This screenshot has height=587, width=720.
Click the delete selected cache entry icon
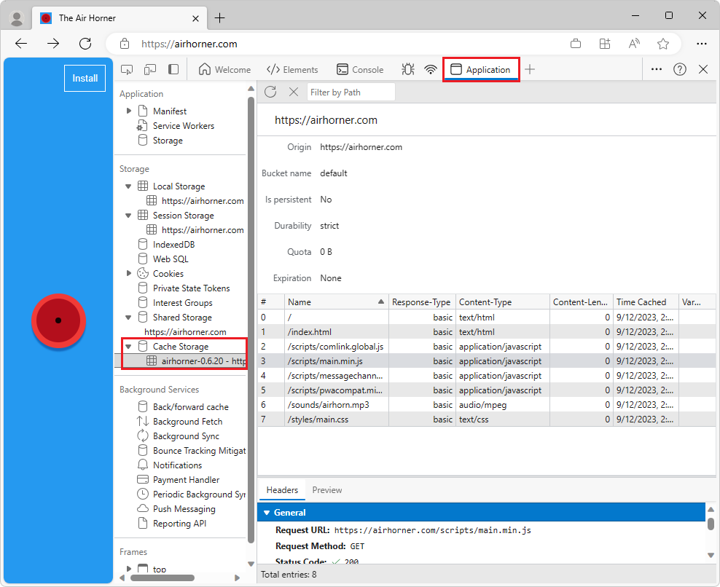click(x=294, y=92)
